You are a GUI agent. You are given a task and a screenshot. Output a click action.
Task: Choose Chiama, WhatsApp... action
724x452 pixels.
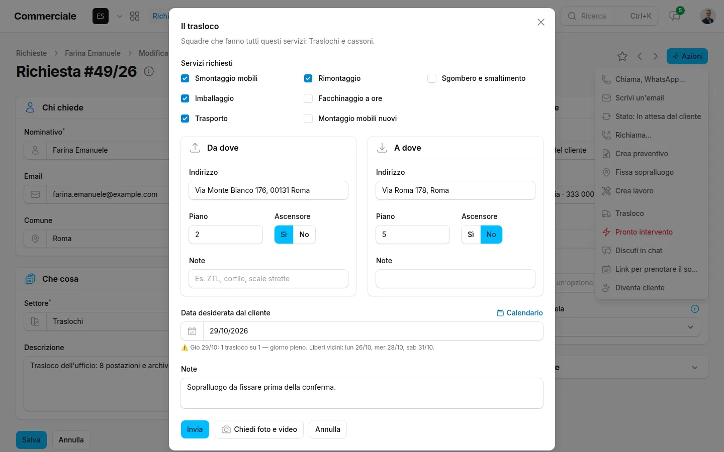coord(652,79)
